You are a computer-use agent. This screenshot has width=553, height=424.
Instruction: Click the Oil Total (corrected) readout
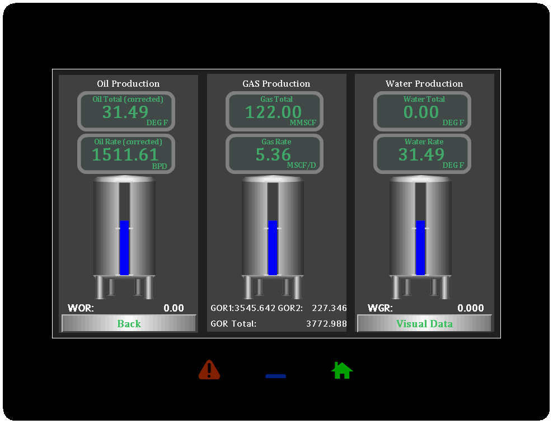tap(126, 111)
